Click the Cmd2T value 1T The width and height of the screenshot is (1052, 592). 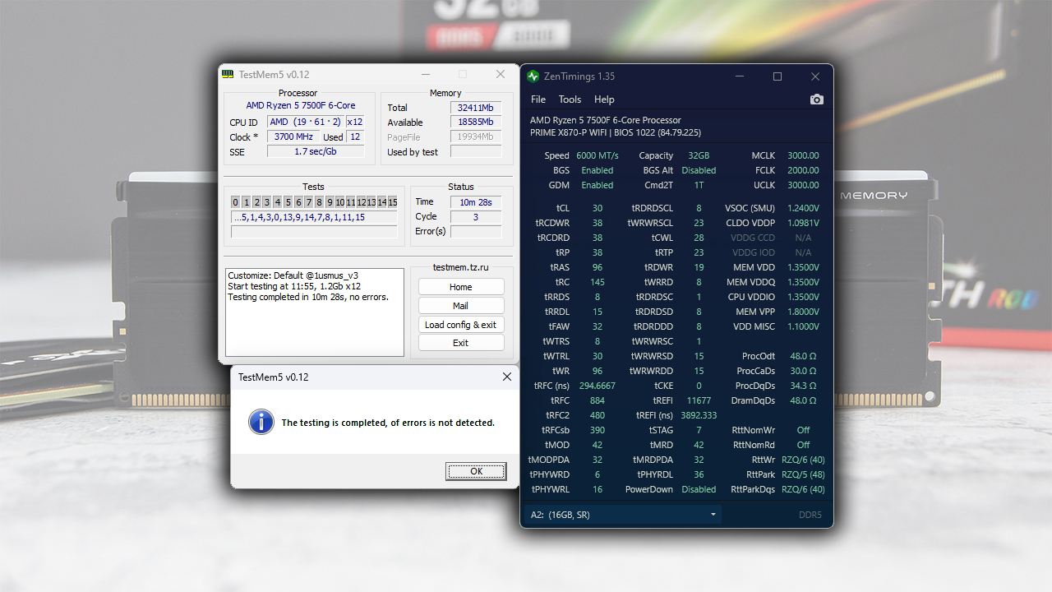click(699, 185)
